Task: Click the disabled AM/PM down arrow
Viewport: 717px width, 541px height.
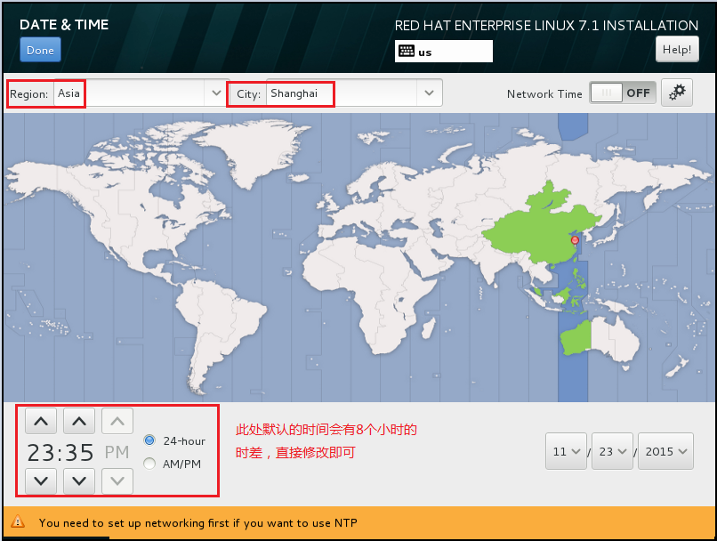Action: click(x=117, y=481)
